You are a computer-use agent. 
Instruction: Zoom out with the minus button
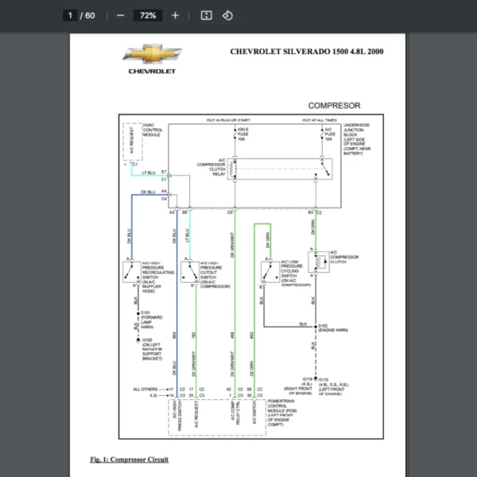tap(121, 16)
